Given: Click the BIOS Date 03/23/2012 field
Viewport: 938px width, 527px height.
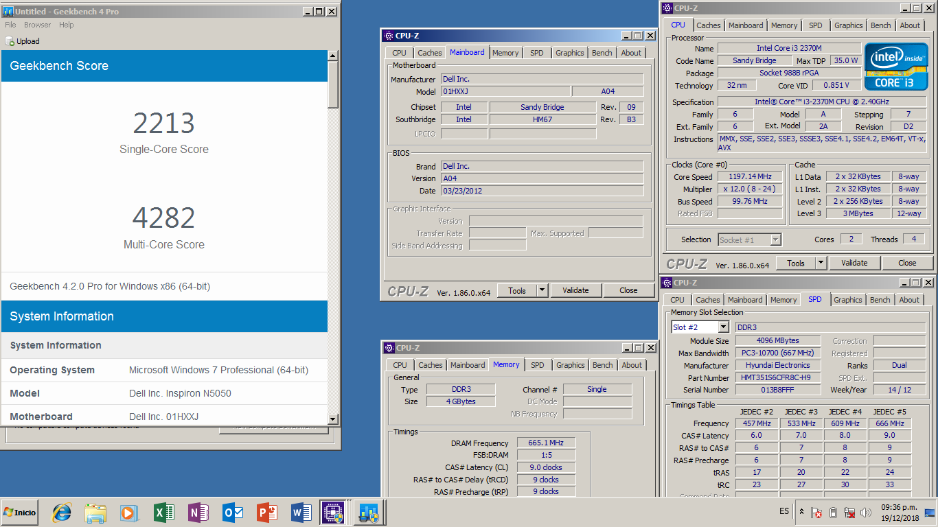Looking at the screenshot, I should pos(542,191).
